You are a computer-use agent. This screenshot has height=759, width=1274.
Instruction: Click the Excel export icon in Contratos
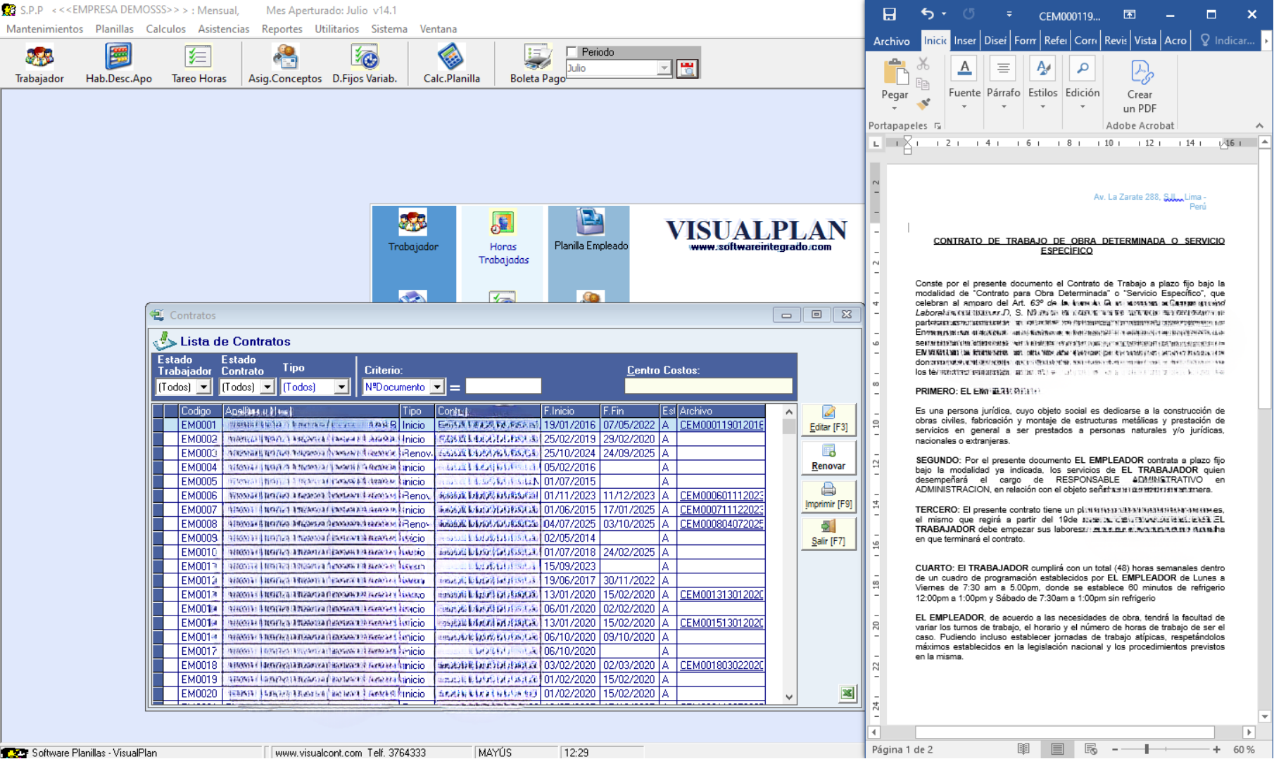coord(847,694)
